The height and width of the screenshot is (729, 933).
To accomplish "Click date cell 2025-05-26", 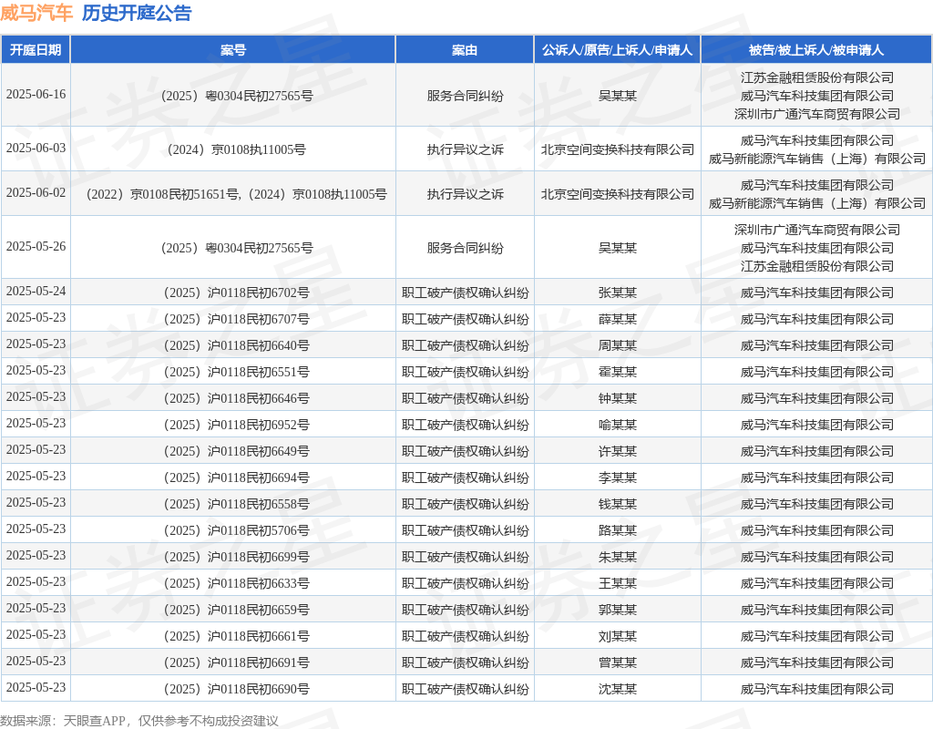I will tap(36, 246).
